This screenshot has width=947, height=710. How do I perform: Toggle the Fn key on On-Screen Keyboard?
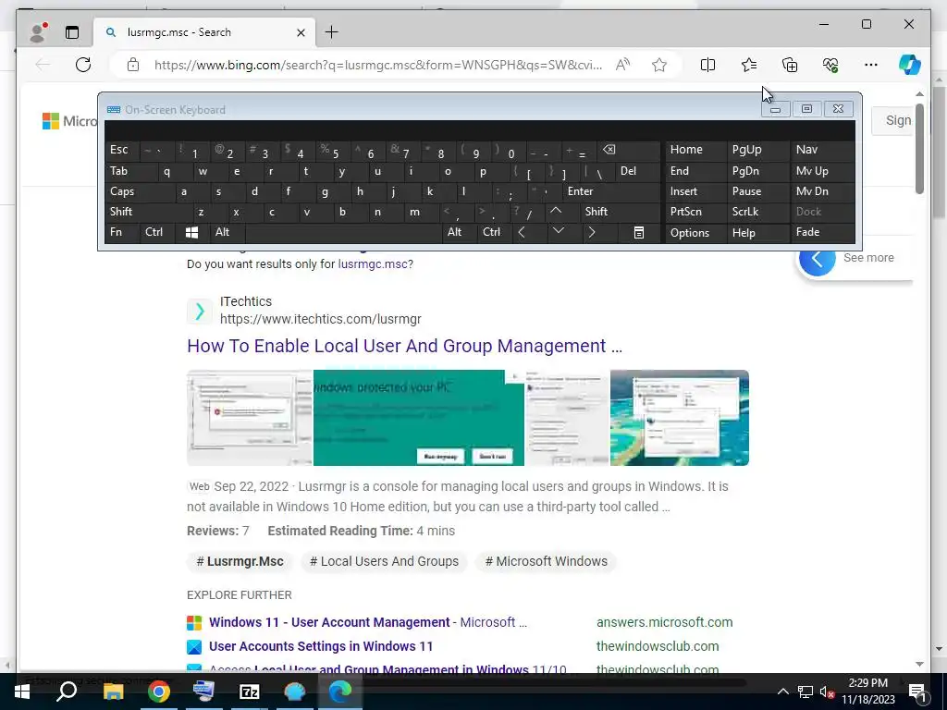point(123,232)
